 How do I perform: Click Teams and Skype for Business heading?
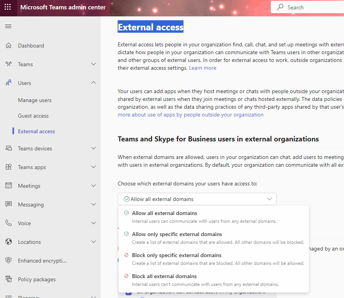(x=218, y=139)
